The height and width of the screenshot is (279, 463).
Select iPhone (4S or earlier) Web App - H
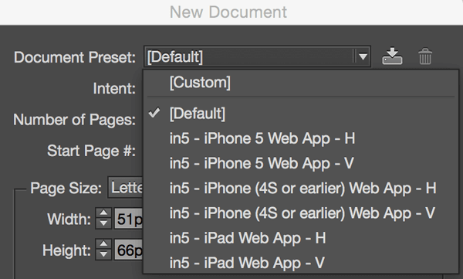pos(301,188)
